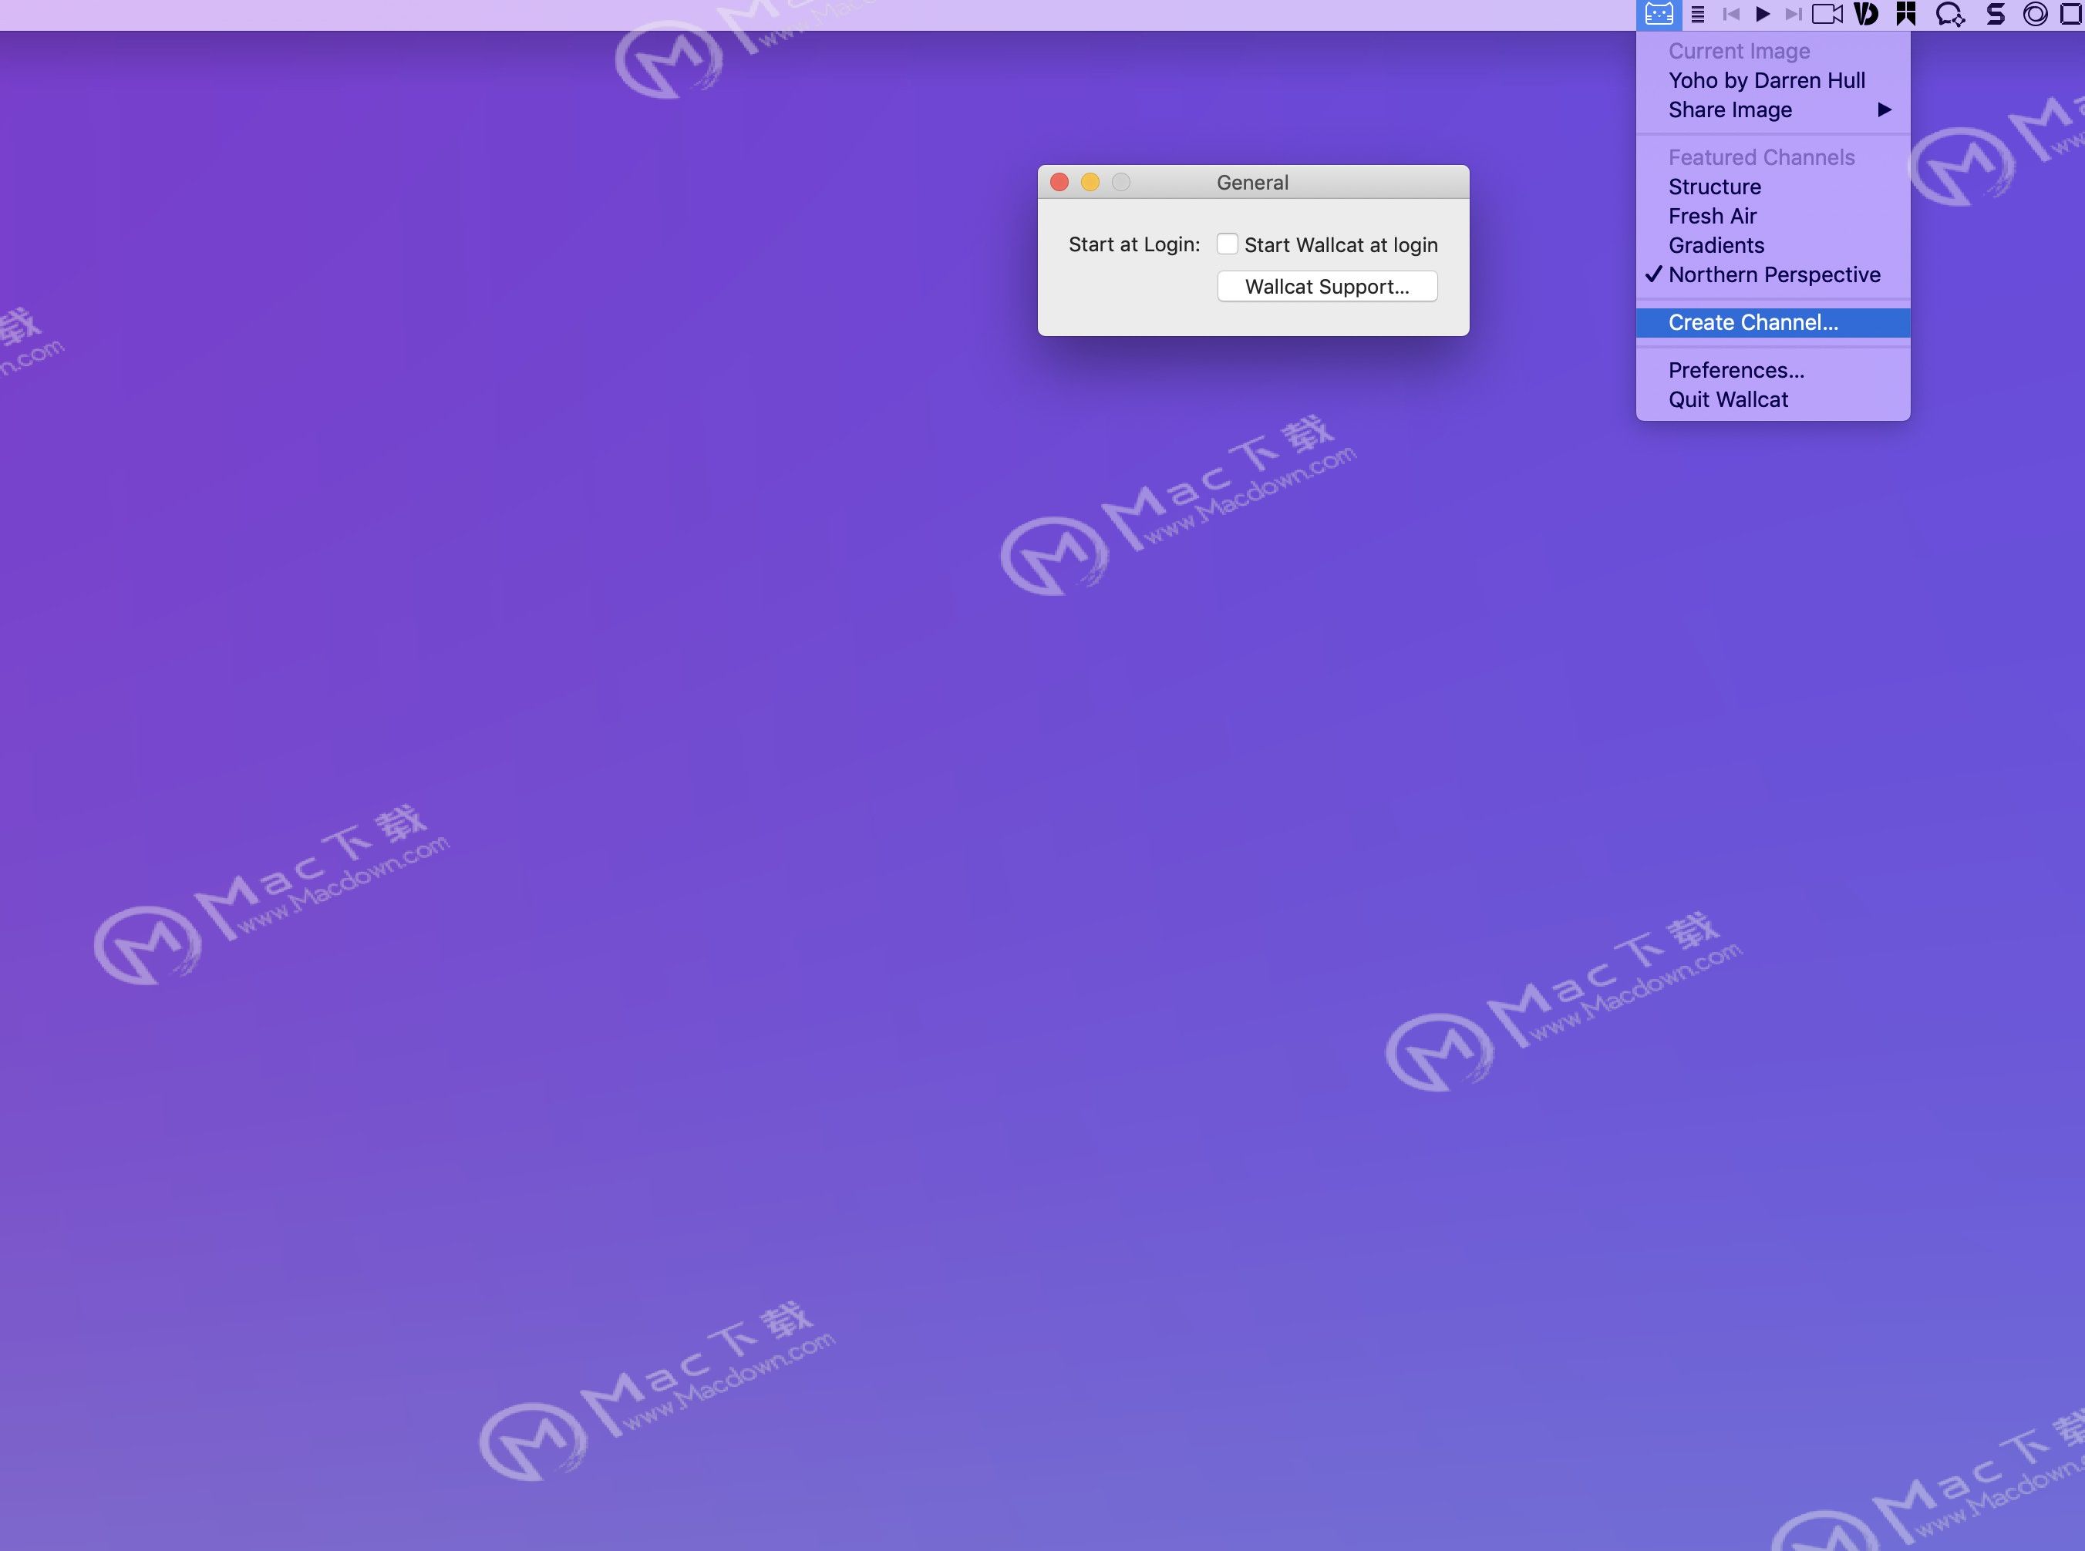Image resolution: width=2085 pixels, height=1551 pixels.
Task: Choose Quit Wallcat
Action: [x=1773, y=399]
